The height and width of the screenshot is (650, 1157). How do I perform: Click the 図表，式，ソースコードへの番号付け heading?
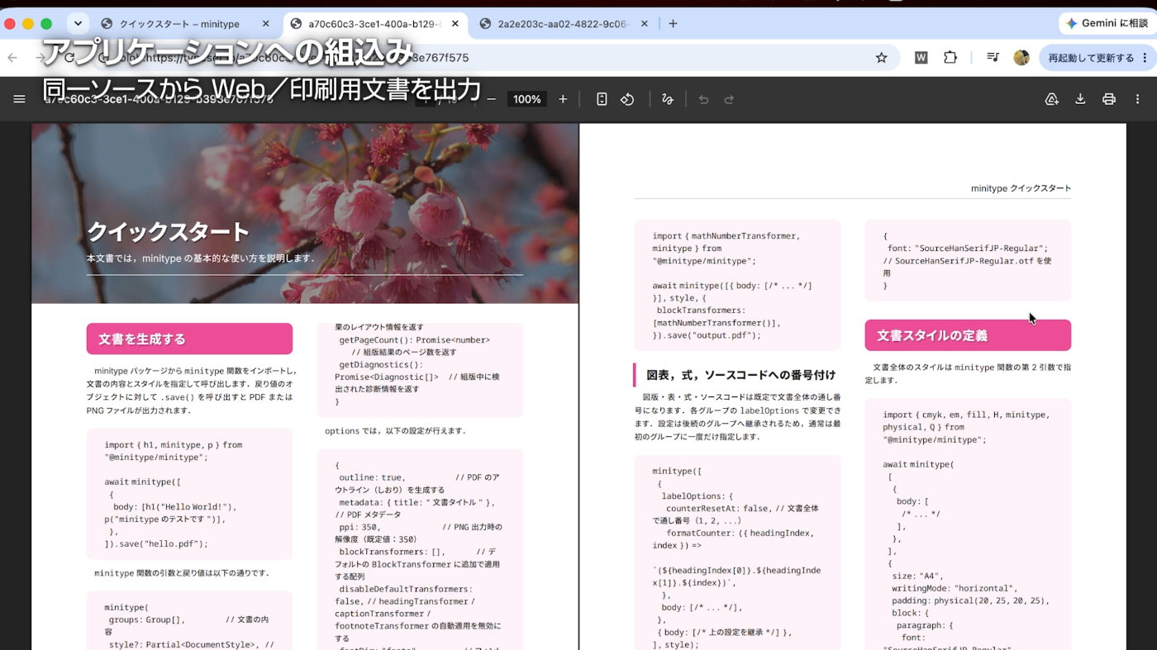(x=740, y=375)
